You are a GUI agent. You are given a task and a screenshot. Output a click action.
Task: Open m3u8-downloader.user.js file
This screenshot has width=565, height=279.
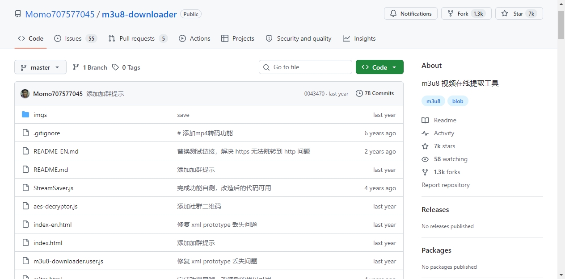(x=68, y=261)
